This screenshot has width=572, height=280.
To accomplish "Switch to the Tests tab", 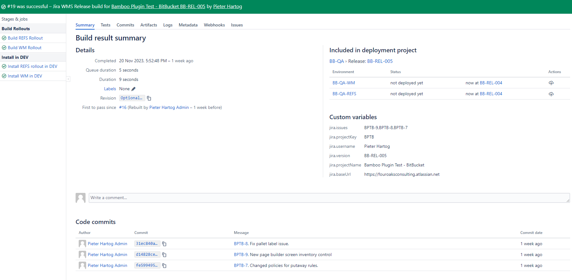I will 105,25.
